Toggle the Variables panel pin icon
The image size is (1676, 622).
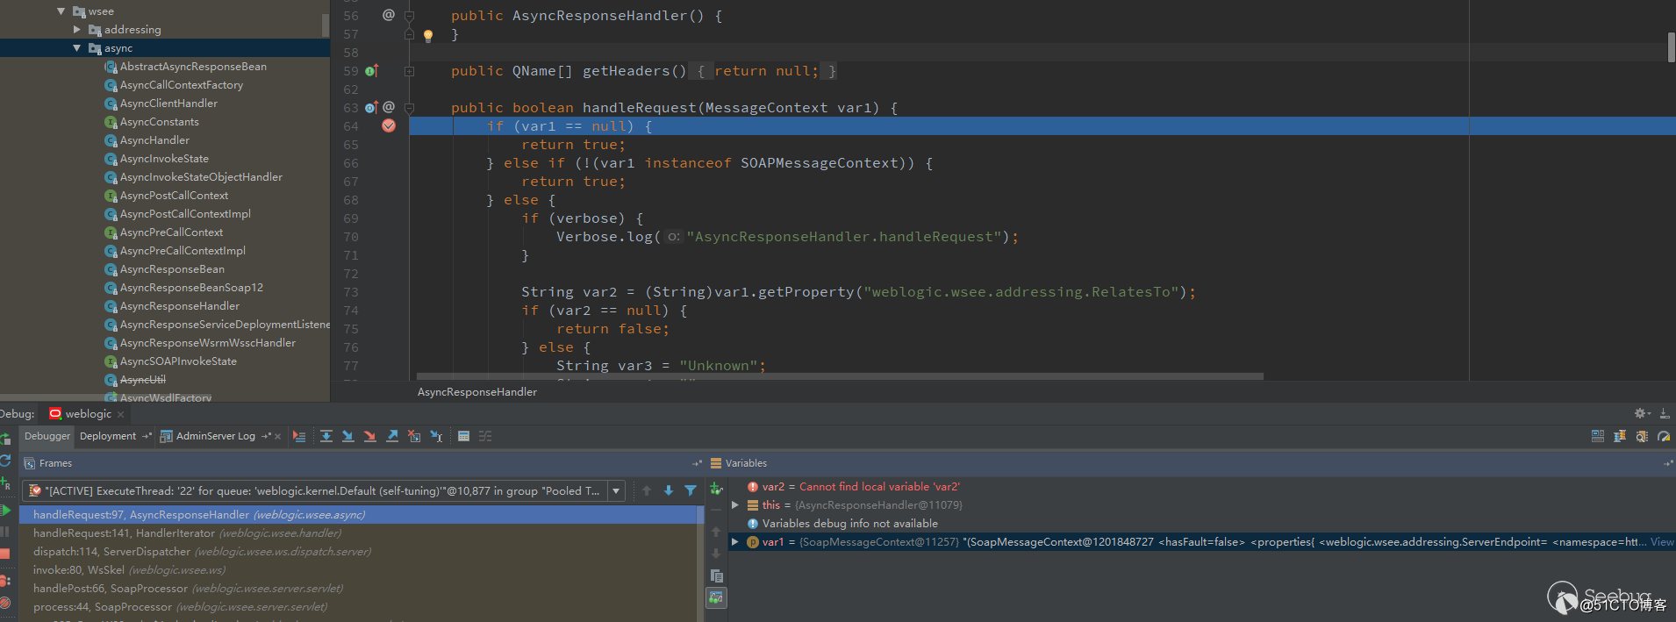tap(1667, 463)
